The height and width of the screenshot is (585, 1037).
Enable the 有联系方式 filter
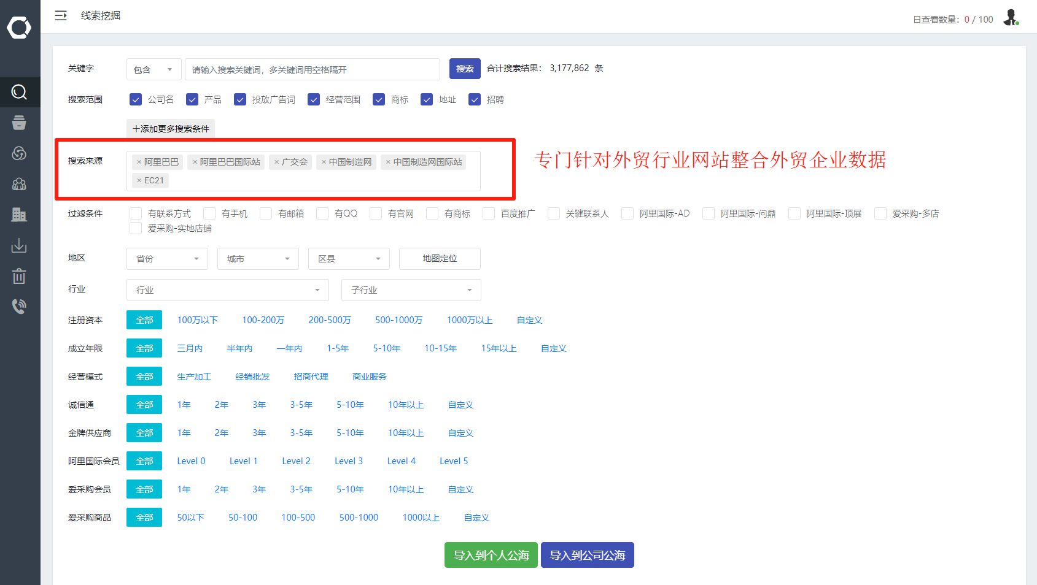click(136, 213)
